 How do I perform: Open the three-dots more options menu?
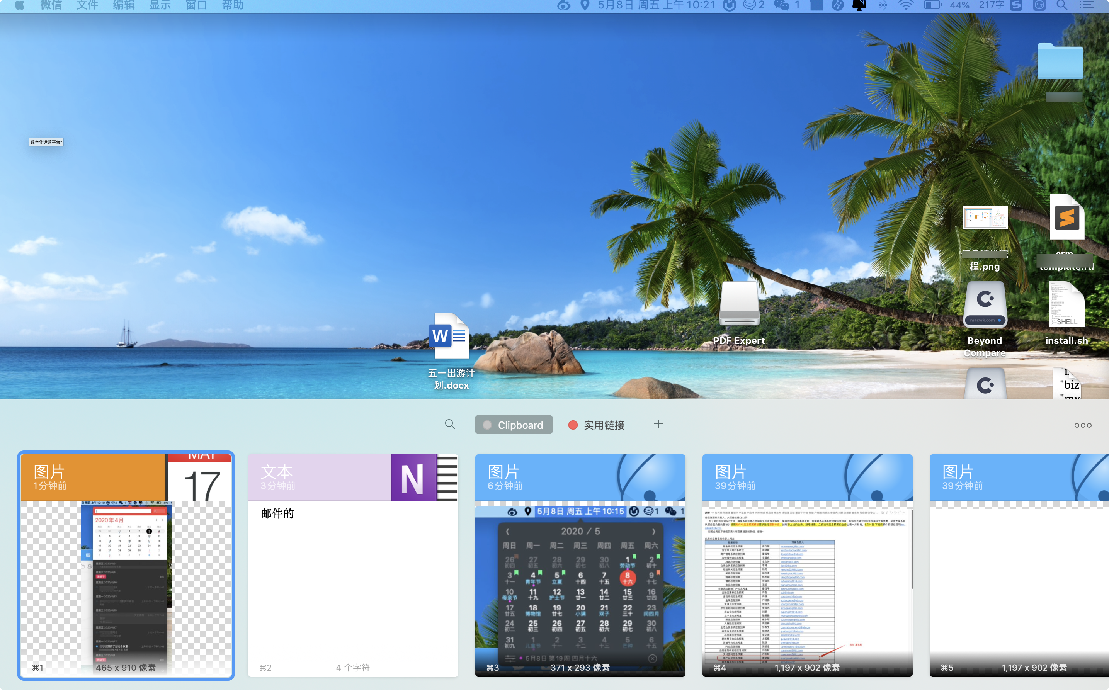tap(1082, 425)
